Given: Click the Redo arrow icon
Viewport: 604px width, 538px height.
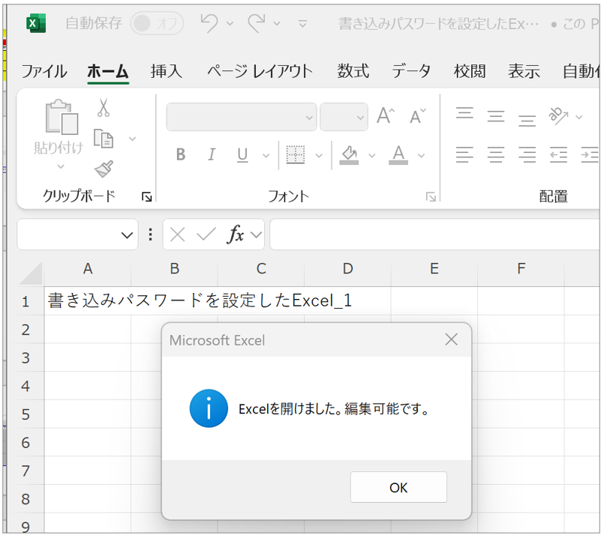Looking at the screenshot, I should pos(257,23).
